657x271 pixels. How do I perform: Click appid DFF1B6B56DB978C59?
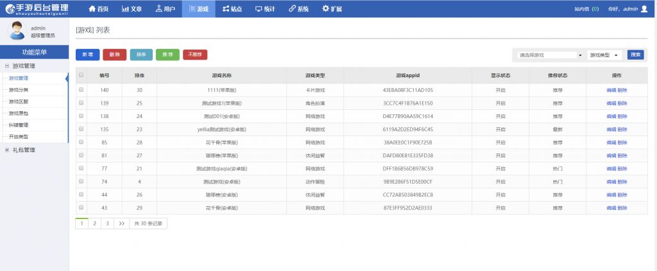coord(407,169)
